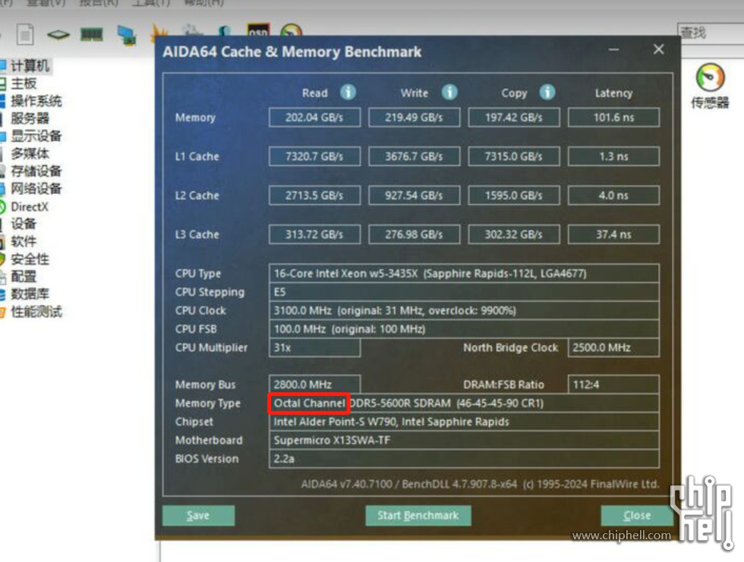
Task: Click the Write info icon
Action: [449, 93]
